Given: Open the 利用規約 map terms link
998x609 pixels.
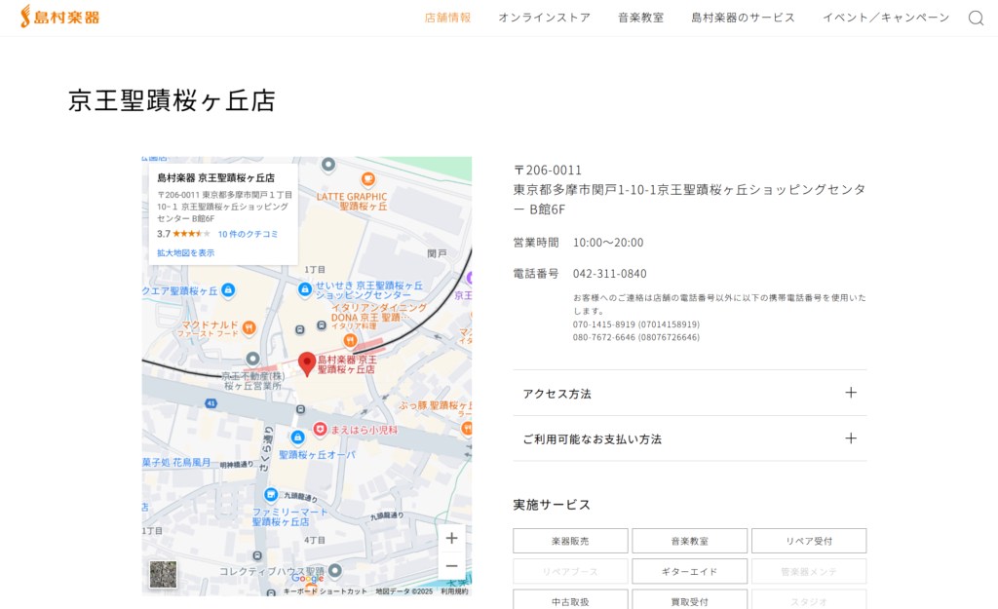Looking at the screenshot, I should (454, 591).
